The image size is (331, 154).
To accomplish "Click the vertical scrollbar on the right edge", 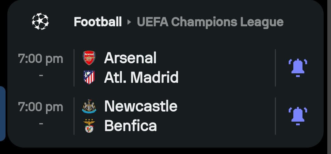I will tap(329, 77).
